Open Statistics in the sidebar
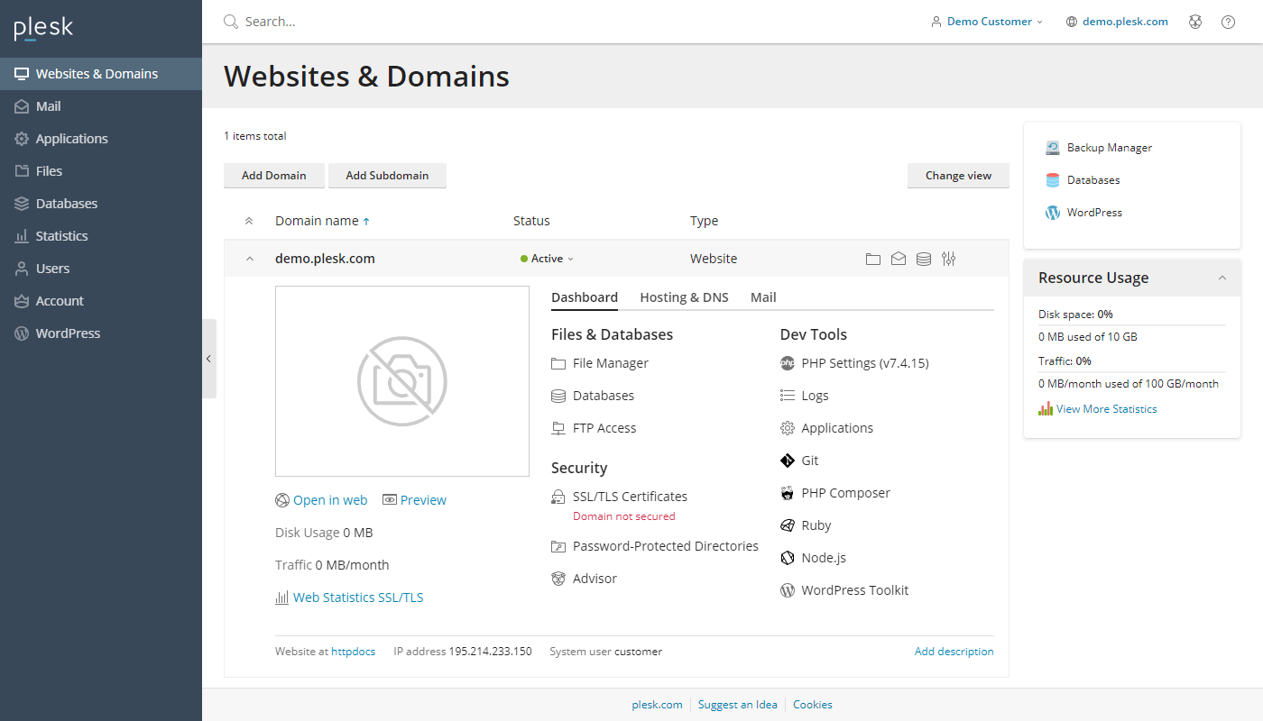 tap(101, 236)
